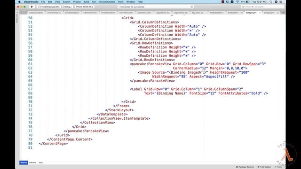Screen dimensions: 301x169
Task: Open Spotlight search in menu bar
Action: tap(271, 2)
